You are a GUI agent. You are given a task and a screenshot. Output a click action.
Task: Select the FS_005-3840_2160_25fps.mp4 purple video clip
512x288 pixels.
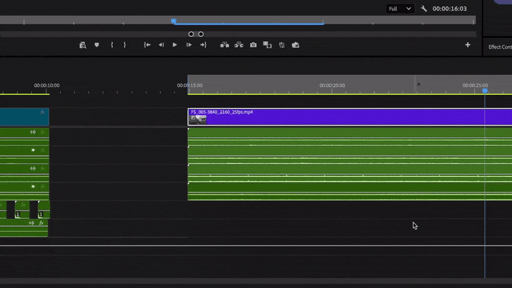350,117
